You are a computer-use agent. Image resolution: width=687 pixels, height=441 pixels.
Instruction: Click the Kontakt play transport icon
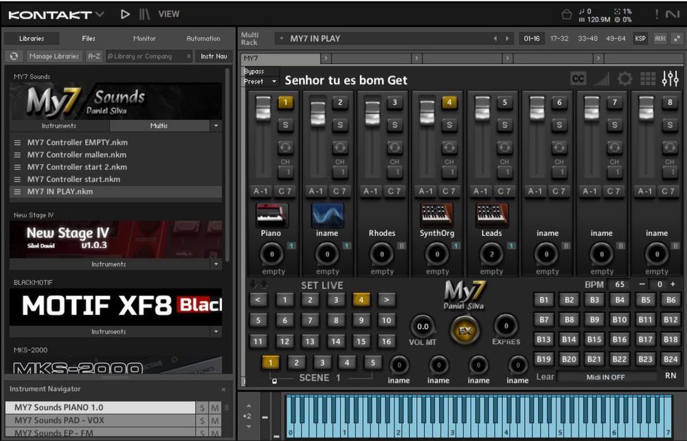(x=125, y=14)
